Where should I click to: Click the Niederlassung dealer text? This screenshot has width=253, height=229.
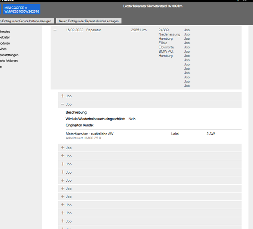pos(169,34)
